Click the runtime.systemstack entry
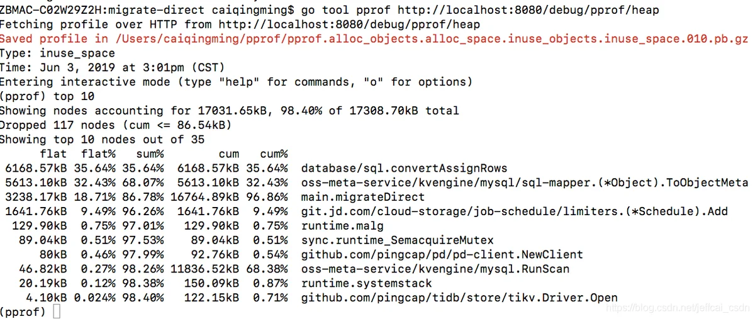The image size is (755, 319). coord(366,284)
